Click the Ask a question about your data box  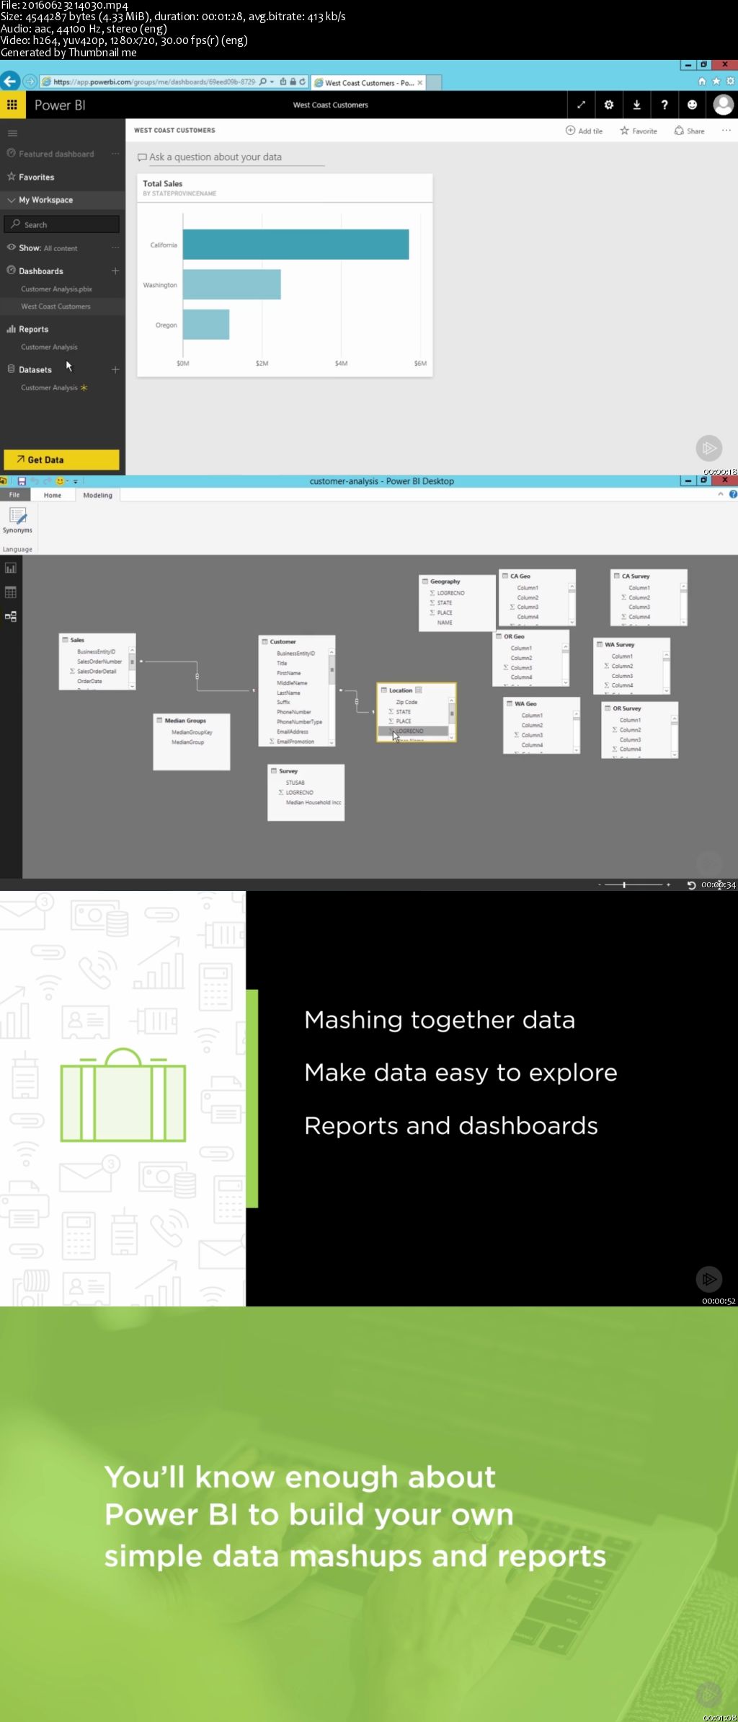[x=231, y=157]
